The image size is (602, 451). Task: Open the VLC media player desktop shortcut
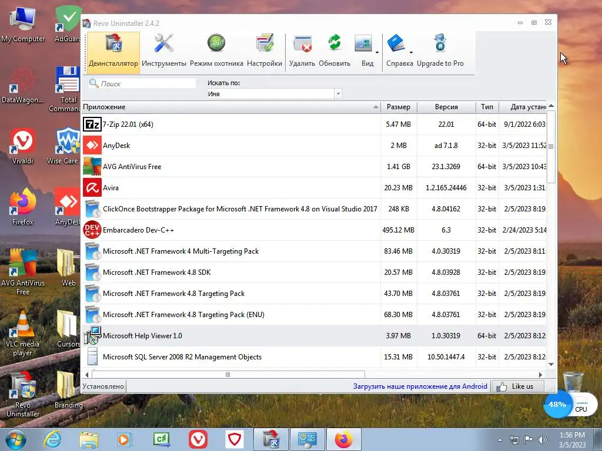click(x=23, y=334)
